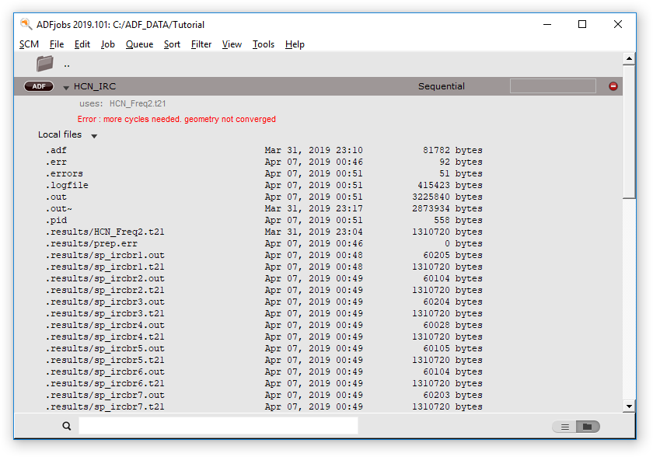Switch to list view icon at bottom
The width and height of the screenshot is (653, 457).
pyautogui.click(x=564, y=427)
